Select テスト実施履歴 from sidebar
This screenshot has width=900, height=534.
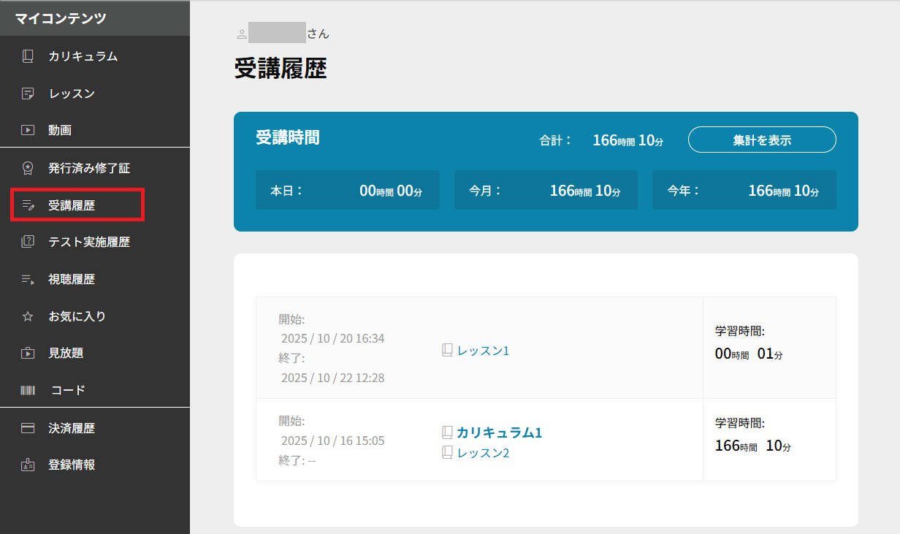(89, 242)
